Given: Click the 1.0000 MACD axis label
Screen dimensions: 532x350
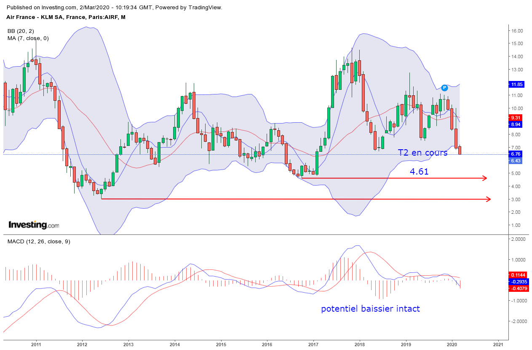Looking at the screenshot, I should [519, 260].
